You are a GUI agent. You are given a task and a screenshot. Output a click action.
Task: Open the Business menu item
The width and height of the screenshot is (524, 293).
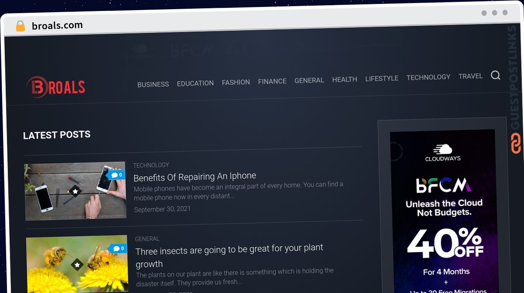tap(153, 84)
